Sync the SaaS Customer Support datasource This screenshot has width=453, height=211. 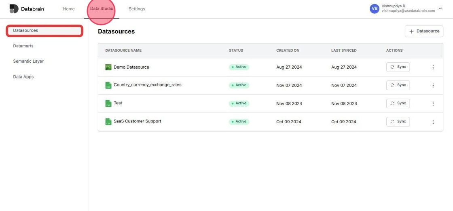click(398, 122)
